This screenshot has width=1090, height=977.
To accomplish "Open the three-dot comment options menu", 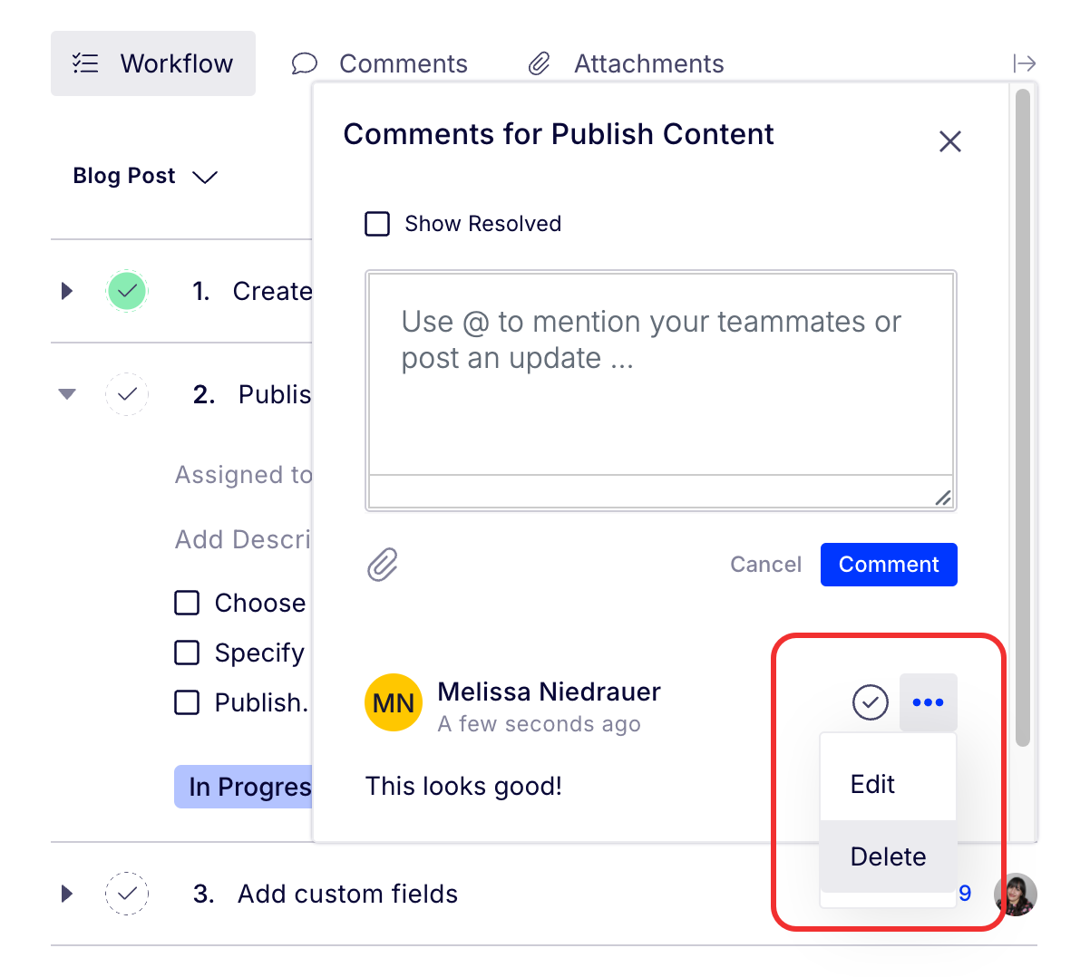I will [x=928, y=702].
